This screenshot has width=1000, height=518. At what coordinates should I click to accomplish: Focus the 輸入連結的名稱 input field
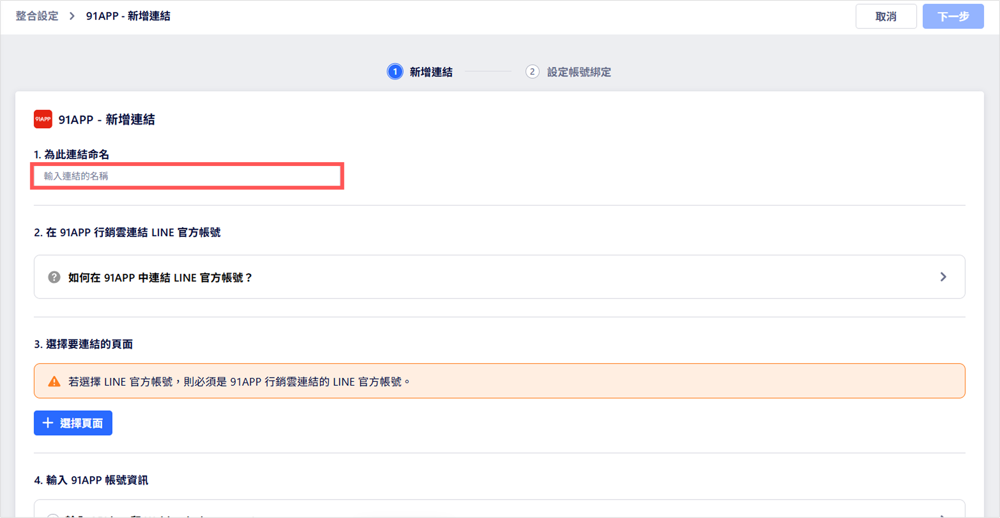tap(187, 176)
